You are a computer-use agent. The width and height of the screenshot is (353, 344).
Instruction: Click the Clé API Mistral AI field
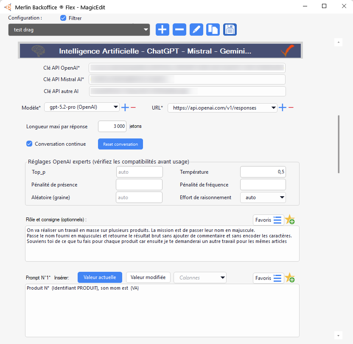click(x=187, y=79)
